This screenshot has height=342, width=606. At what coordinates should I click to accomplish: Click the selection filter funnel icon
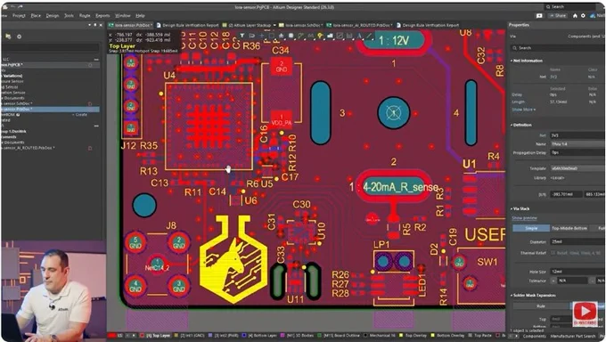(242, 36)
